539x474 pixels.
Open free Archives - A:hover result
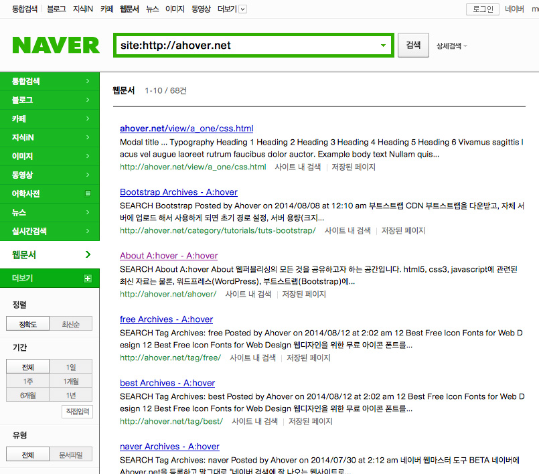tap(166, 319)
